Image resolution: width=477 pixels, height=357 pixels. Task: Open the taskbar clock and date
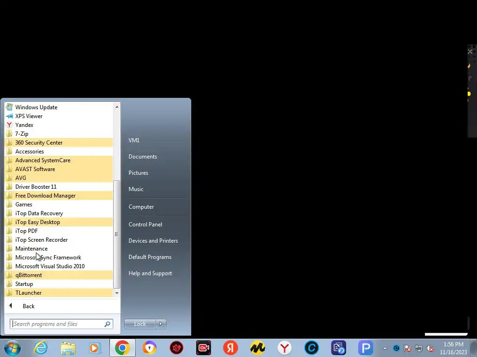tap(453, 348)
